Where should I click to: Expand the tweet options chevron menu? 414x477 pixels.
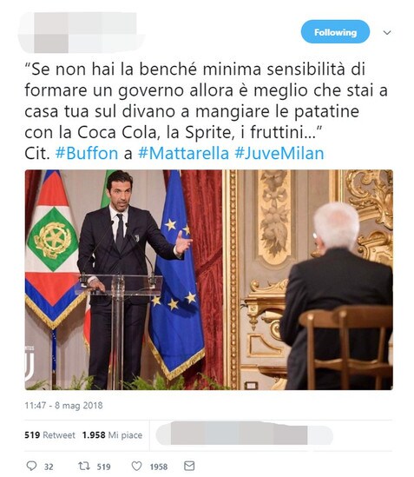(x=387, y=32)
